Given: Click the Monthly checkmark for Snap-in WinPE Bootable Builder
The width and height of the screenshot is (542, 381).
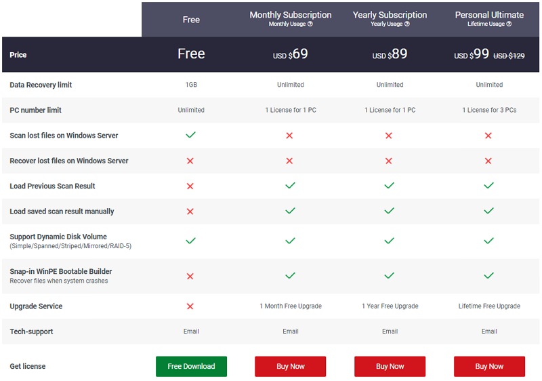Looking at the screenshot, I should pos(291,275).
